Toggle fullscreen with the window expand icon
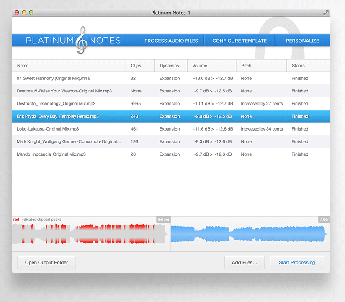 [x=326, y=13]
